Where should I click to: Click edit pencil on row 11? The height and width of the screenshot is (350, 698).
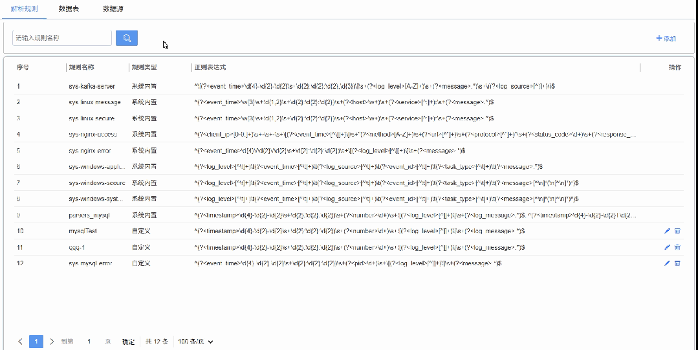point(667,247)
